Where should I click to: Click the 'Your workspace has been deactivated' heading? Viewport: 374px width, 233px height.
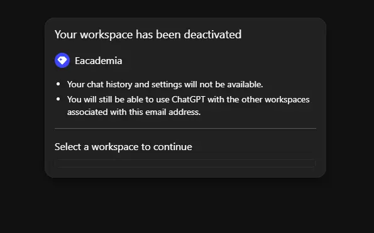click(148, 35)
